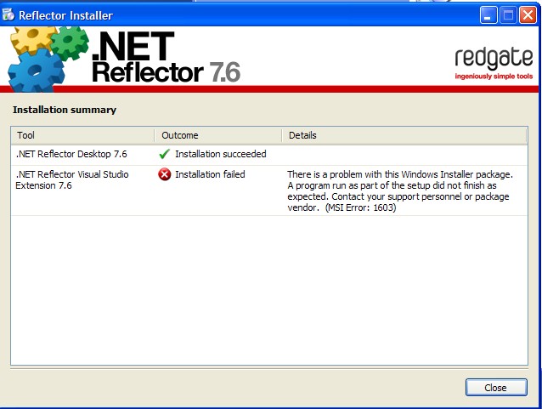Click the 'Installation failed' text
The image size is (542, 409).
210,174
